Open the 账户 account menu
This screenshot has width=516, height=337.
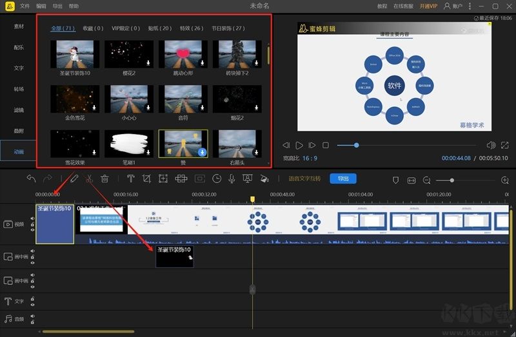tap(453, 6)
